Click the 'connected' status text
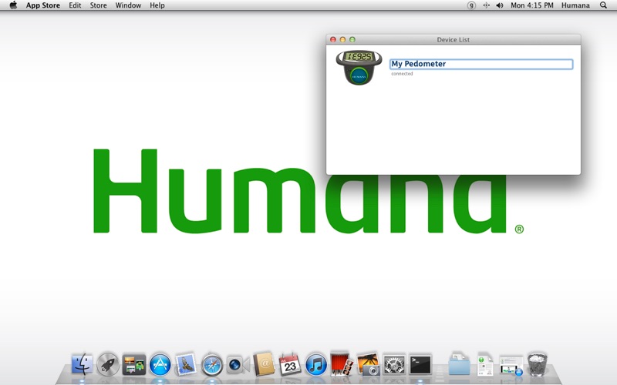The height and width of the screenshot is (385, 617). coord(402,73)
